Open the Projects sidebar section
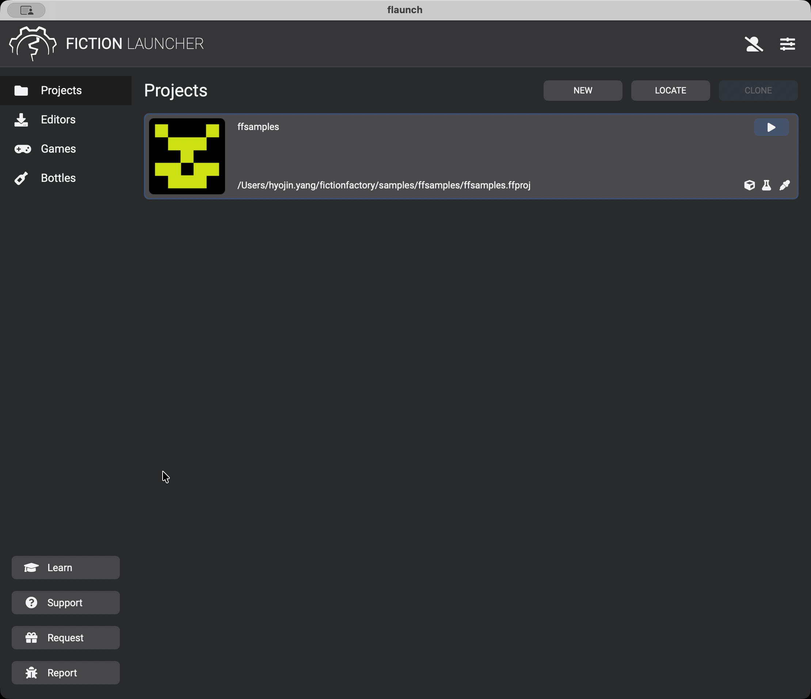The height and width of the screenshot is (699, 811). pos(65,91)
